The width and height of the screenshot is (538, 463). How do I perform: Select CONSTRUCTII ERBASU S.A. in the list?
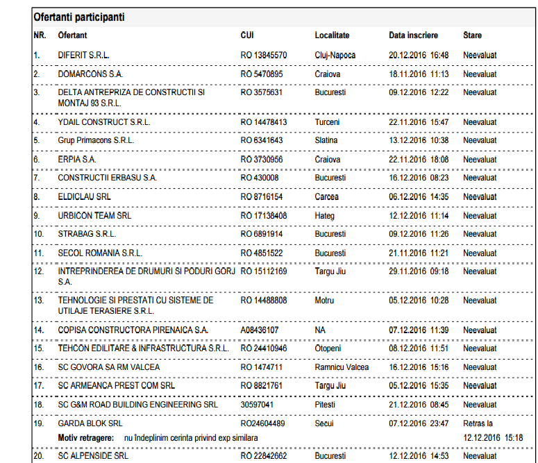(x=107, y=178)
